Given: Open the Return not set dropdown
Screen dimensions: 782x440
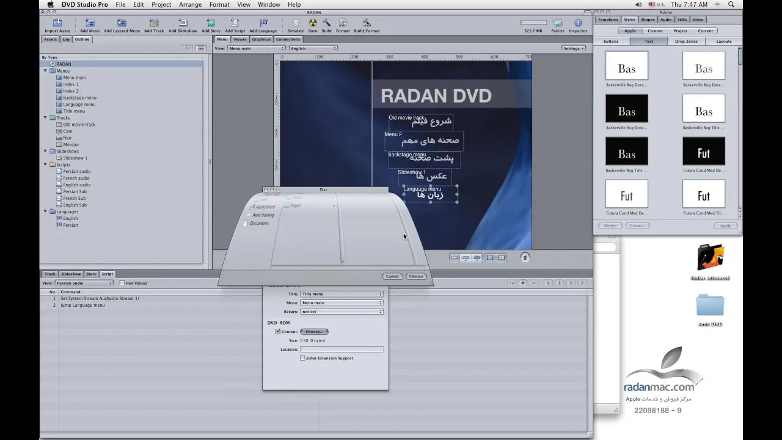Looking at the screenshot, I should [x=342, y=312].
